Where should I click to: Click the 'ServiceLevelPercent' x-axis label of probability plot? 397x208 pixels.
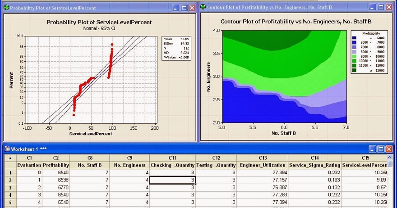point(91,133)
